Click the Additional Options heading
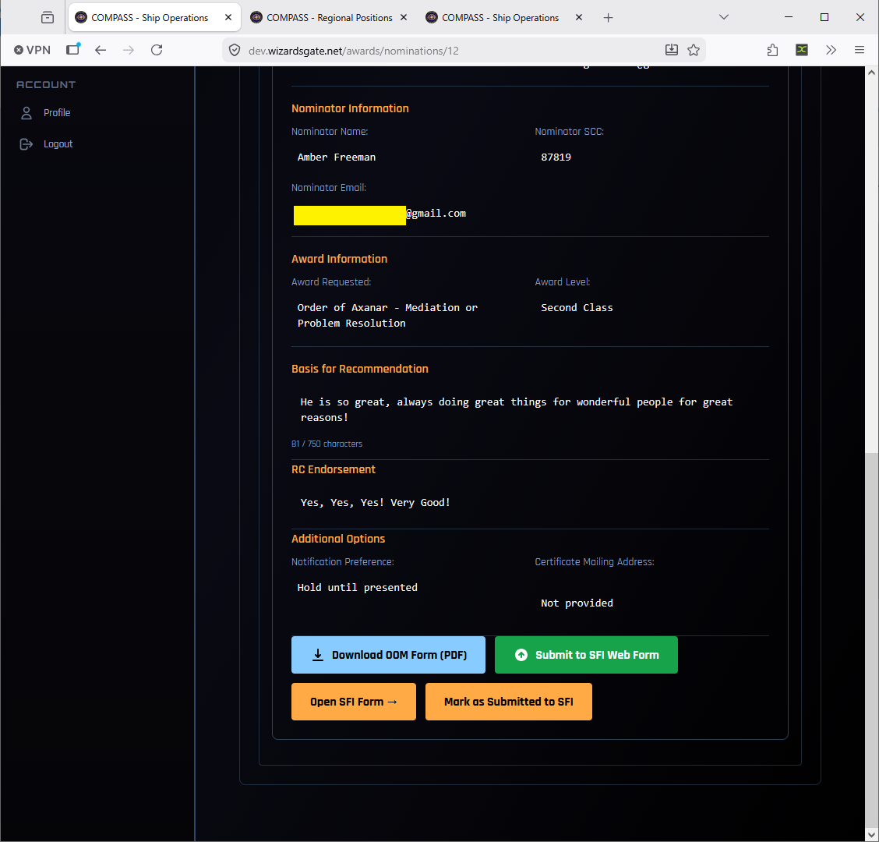Viewport: 879px width, 842px height. click(x=338, y=539)
